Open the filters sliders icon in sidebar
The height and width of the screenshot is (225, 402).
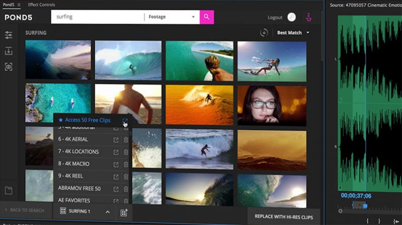9,35
